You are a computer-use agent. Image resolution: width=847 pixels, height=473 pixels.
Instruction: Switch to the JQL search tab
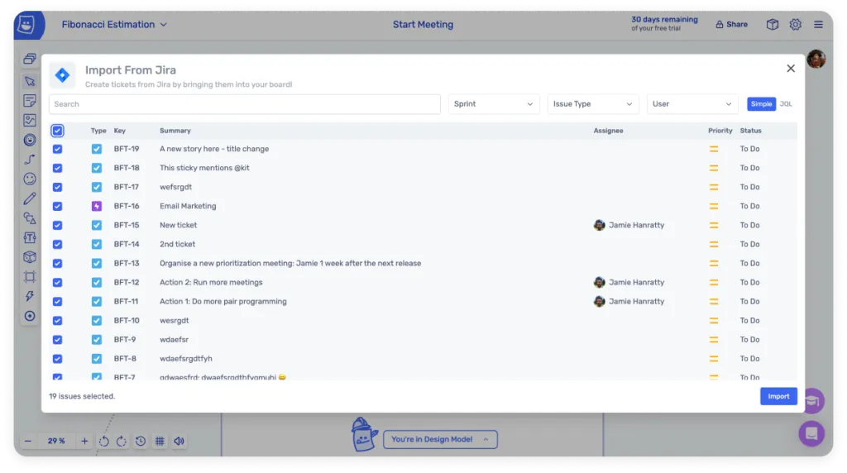pos(786,104)
